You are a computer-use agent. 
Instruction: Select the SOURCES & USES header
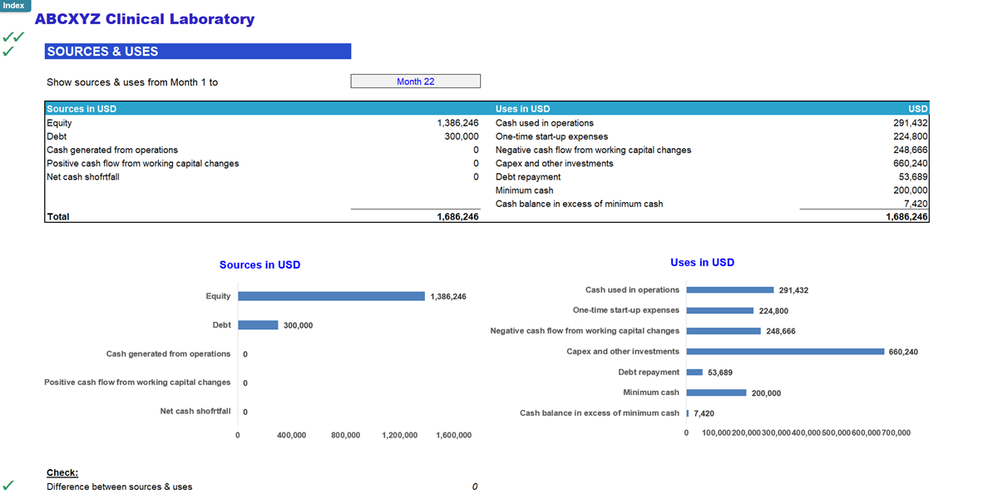point(198,52)
